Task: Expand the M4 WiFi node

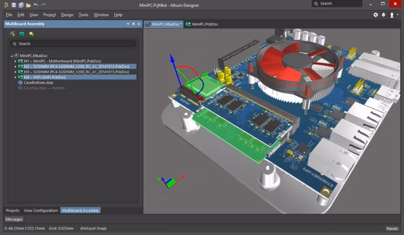Action: 15,77
